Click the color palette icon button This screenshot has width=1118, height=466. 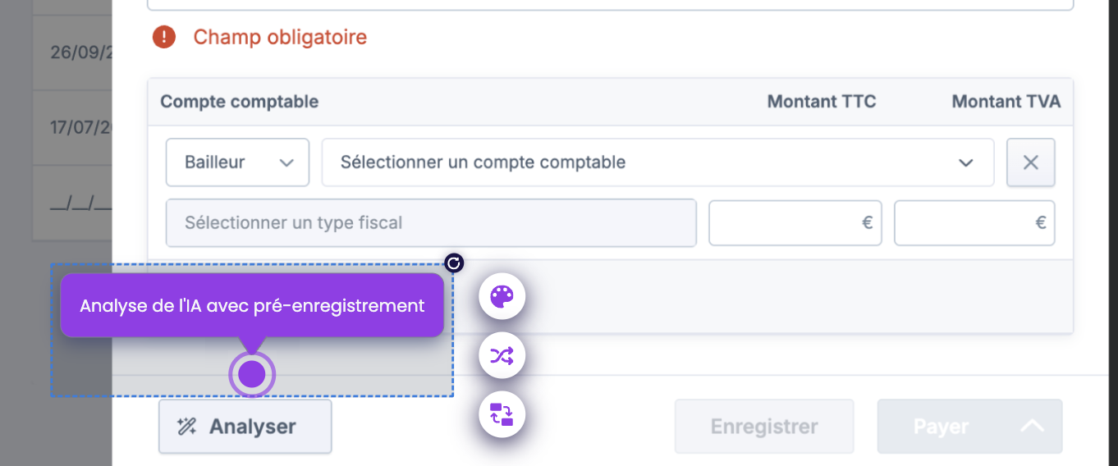(502, 296)
